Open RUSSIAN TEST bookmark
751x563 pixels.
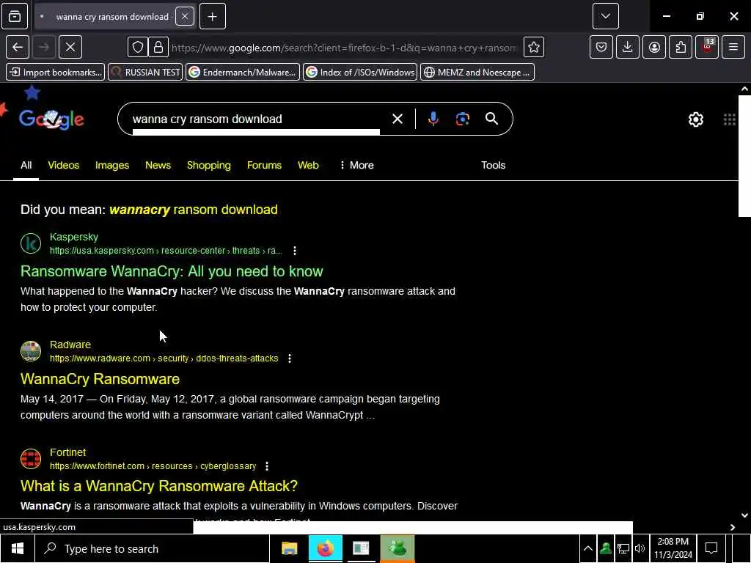click(146, 73)
